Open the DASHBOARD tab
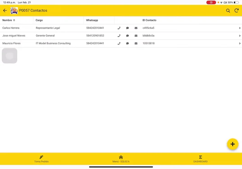 pyautogui.click(x=201, y=159)
